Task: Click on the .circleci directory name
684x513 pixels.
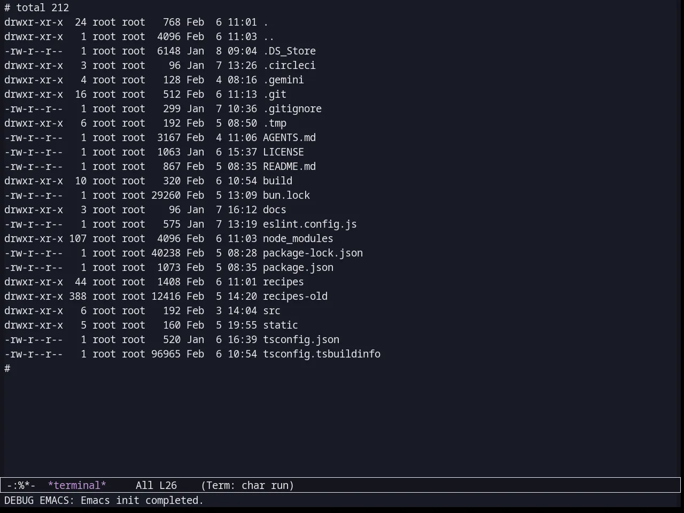Action: [x=289, y=65]
